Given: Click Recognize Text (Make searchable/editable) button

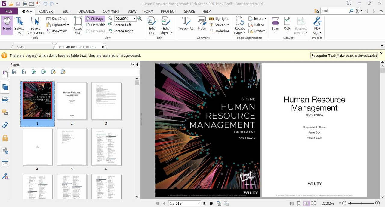Looking at the screenshot, I should [x=344, y=55].
